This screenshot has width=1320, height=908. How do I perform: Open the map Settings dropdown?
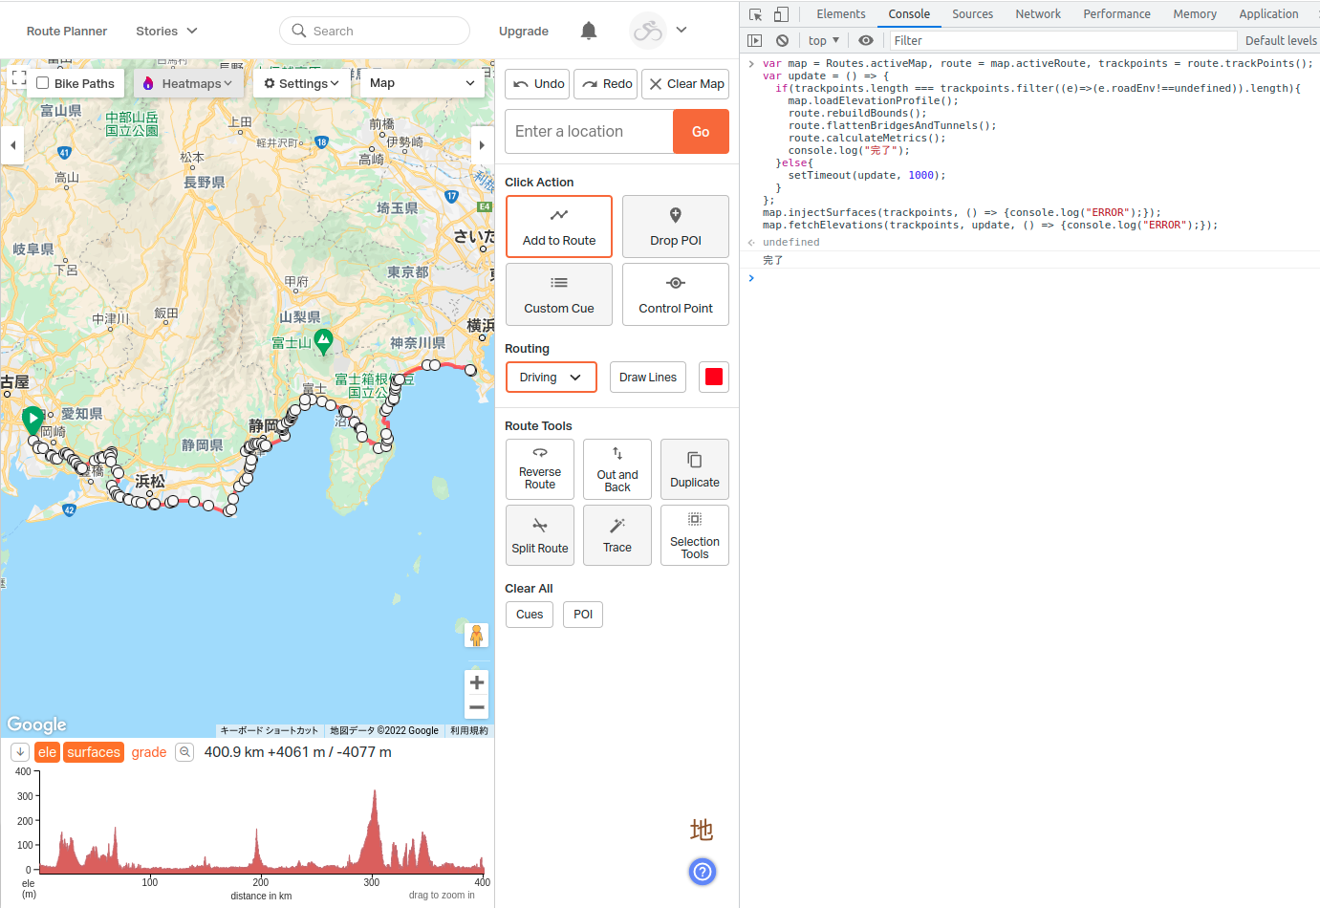[302, 83]
